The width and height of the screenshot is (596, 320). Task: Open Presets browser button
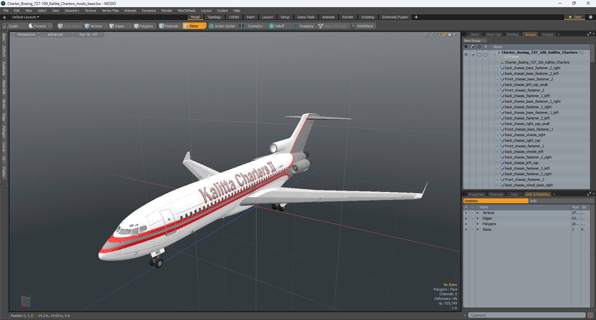[40, 26]
